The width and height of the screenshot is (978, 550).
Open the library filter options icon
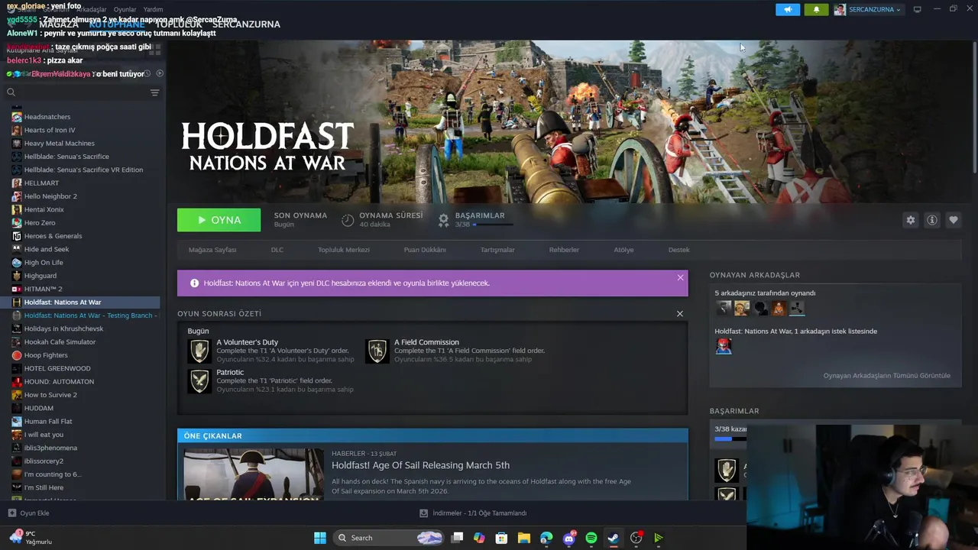tap(154, 92)
